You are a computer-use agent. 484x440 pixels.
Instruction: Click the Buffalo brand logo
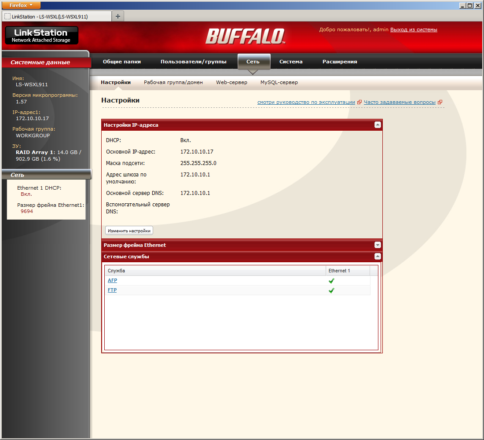click(x=246, y=36)
